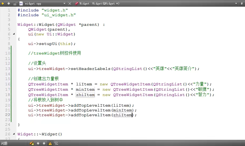Toggle the show-warnings triangle icon
Viewport: 245px width, 146px height.
[x=50, y=143]
